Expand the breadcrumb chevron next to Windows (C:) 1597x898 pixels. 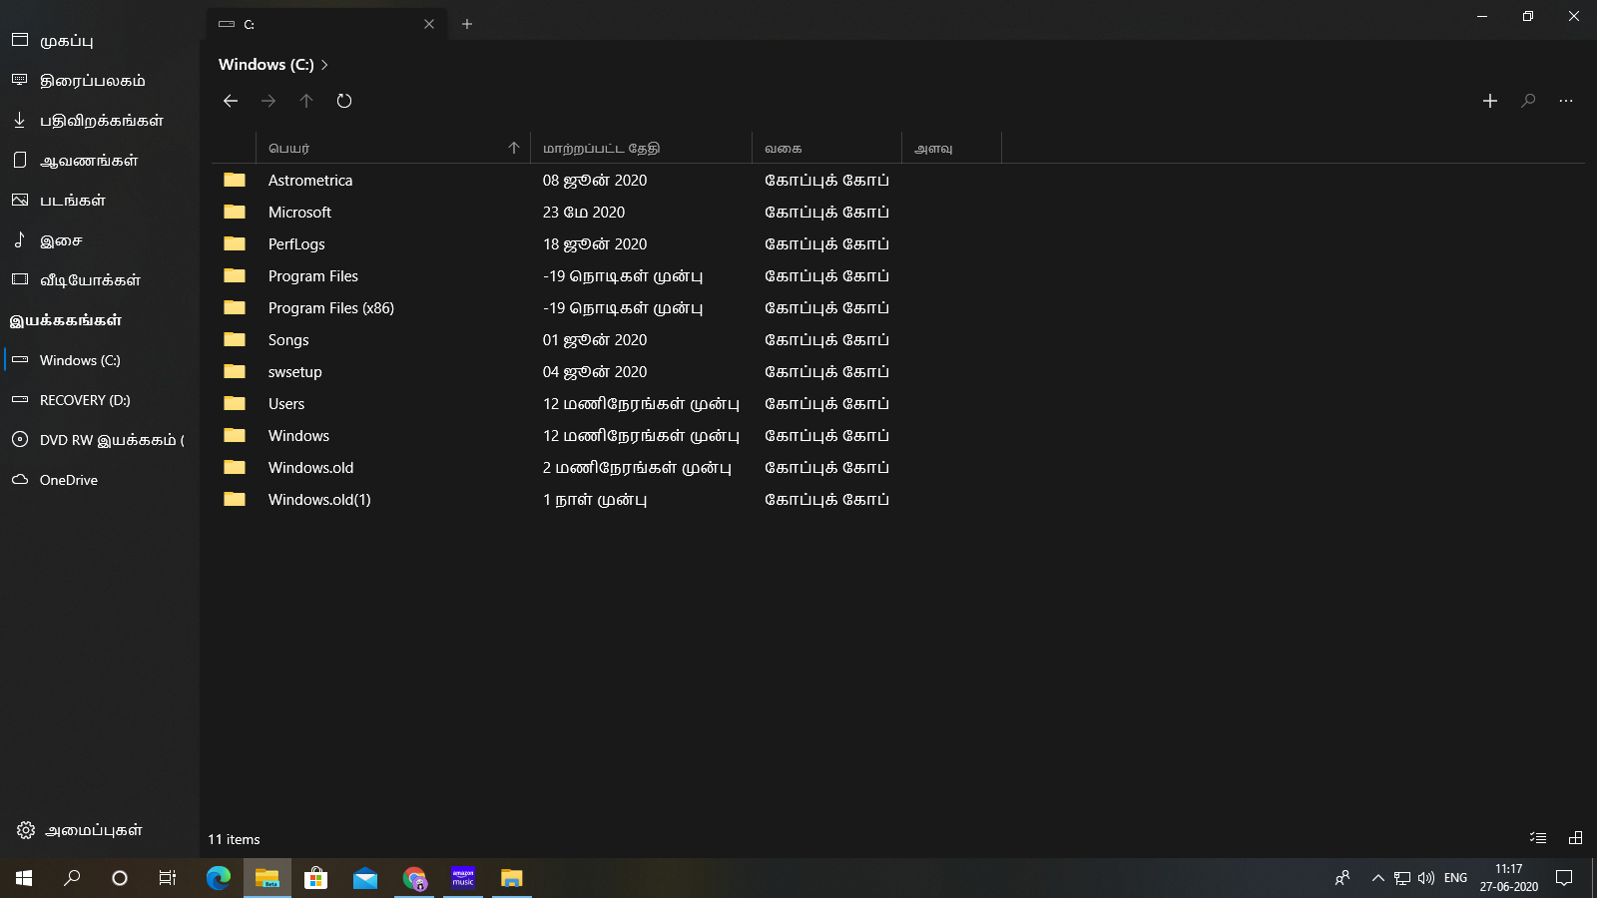(323, 64)
